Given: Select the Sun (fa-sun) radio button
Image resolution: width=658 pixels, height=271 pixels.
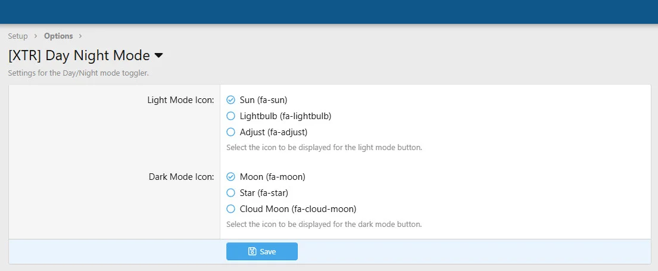Looking at the screenshot, I should click(x=231, y=100).
